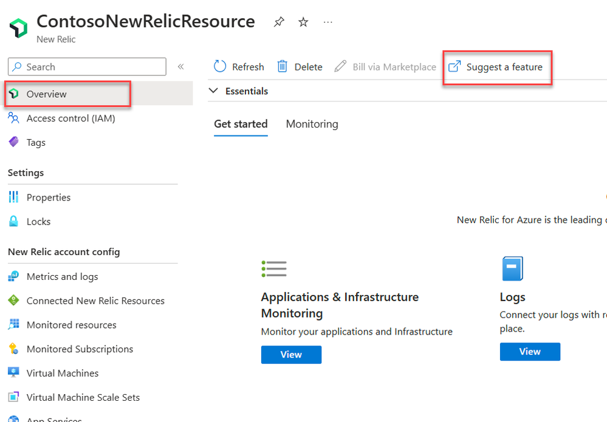The width and height of the screenshot is (607, 422).
Task: Open the more options ellipsis menu
Action: (328, 22)
